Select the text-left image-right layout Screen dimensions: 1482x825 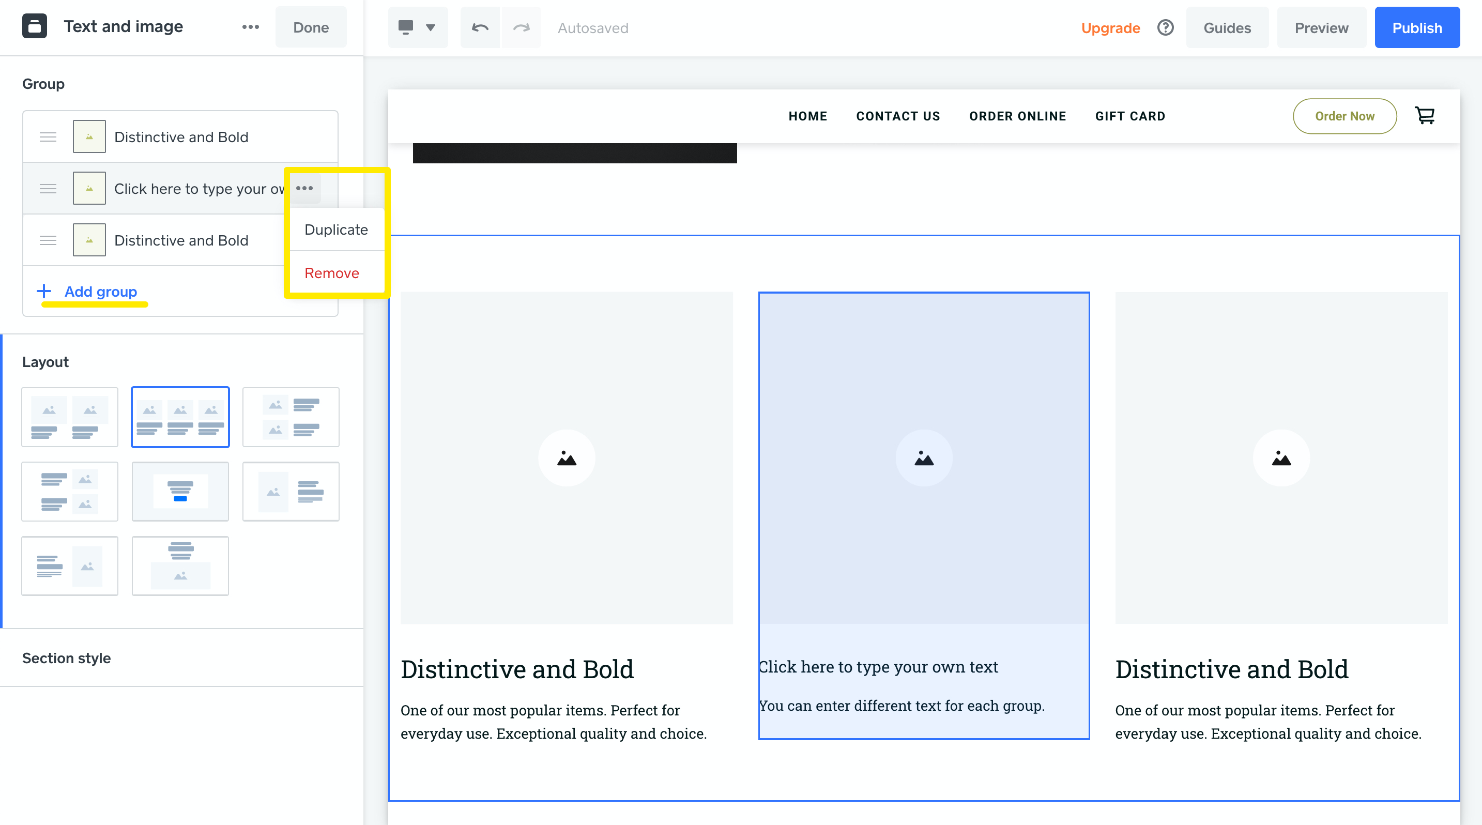point(70,566)
